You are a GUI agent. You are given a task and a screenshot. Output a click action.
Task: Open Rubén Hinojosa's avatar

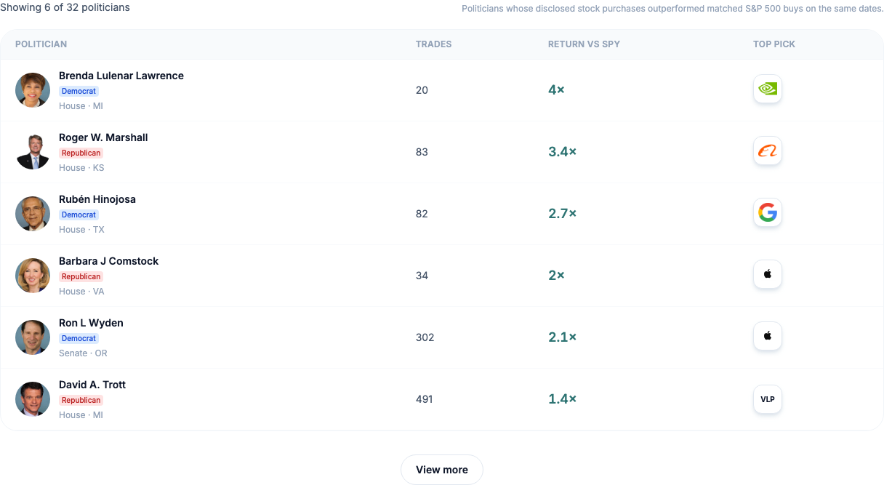[x=33, y=214]
